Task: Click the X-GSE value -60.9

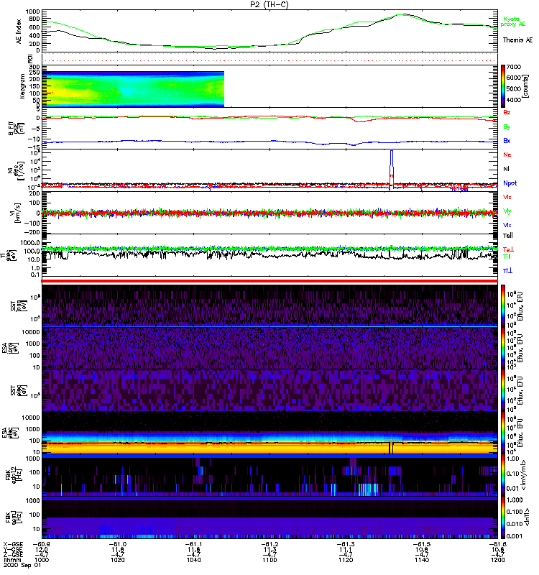Action: (41, 545)
